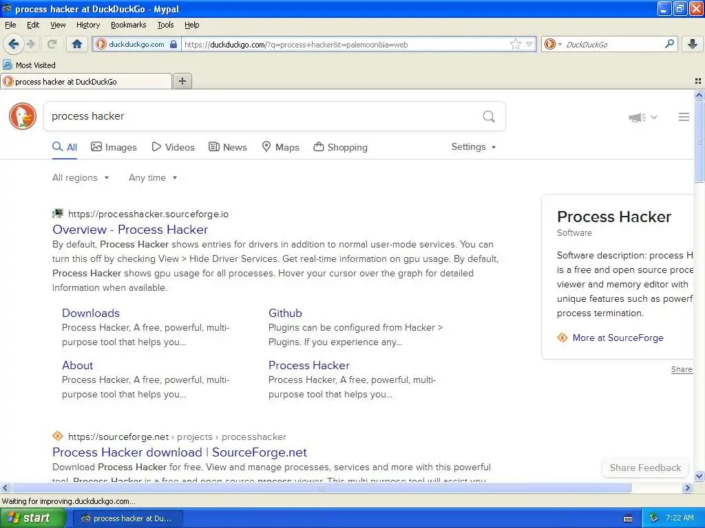Click the browser address URL field
This screenshot has height=528, width=705.
[x=344, y=45]
